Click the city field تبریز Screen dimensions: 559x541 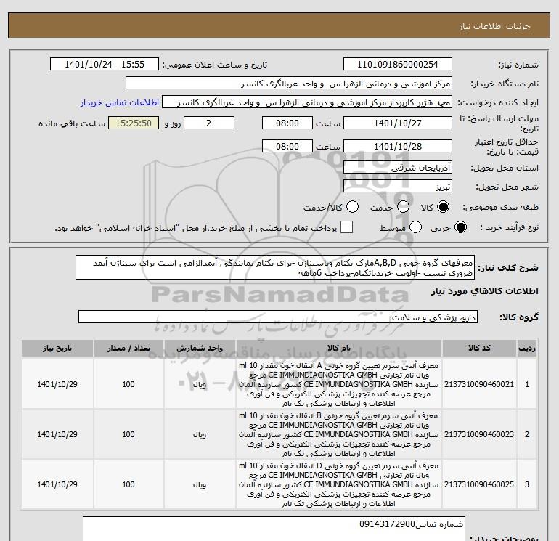coord(398,187)
